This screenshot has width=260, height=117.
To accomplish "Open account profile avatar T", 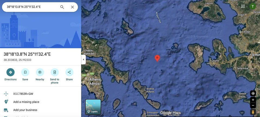I will click(252, 6).
